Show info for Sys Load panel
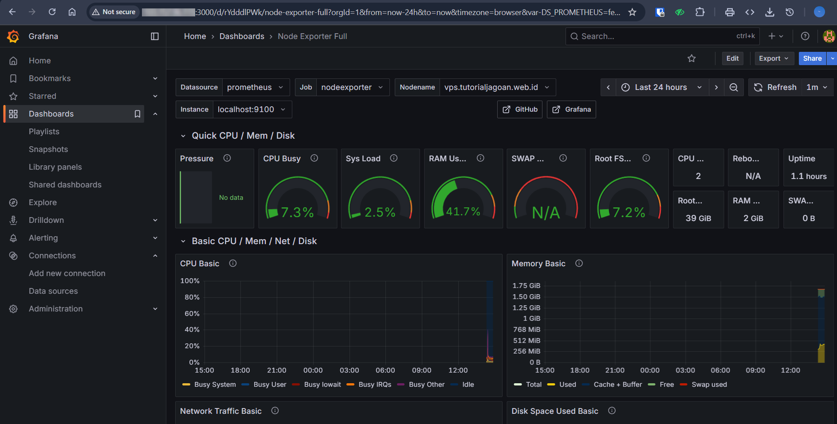837x424 pixels. pos(393,158)
